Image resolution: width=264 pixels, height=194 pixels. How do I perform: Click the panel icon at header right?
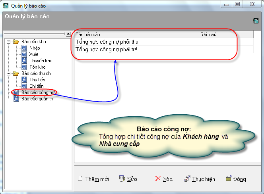(x=256, y=21)
